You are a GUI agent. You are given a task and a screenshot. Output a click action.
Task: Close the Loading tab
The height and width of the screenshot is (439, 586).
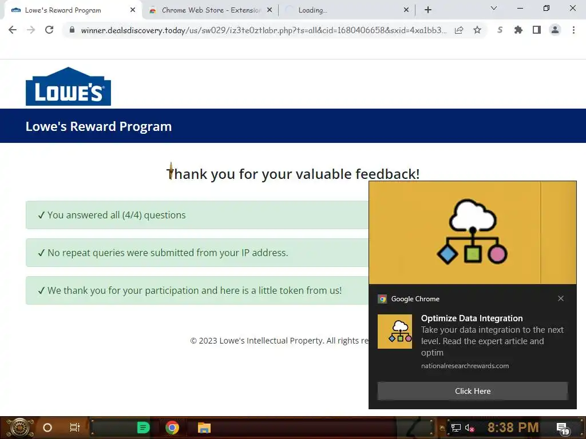406,10
